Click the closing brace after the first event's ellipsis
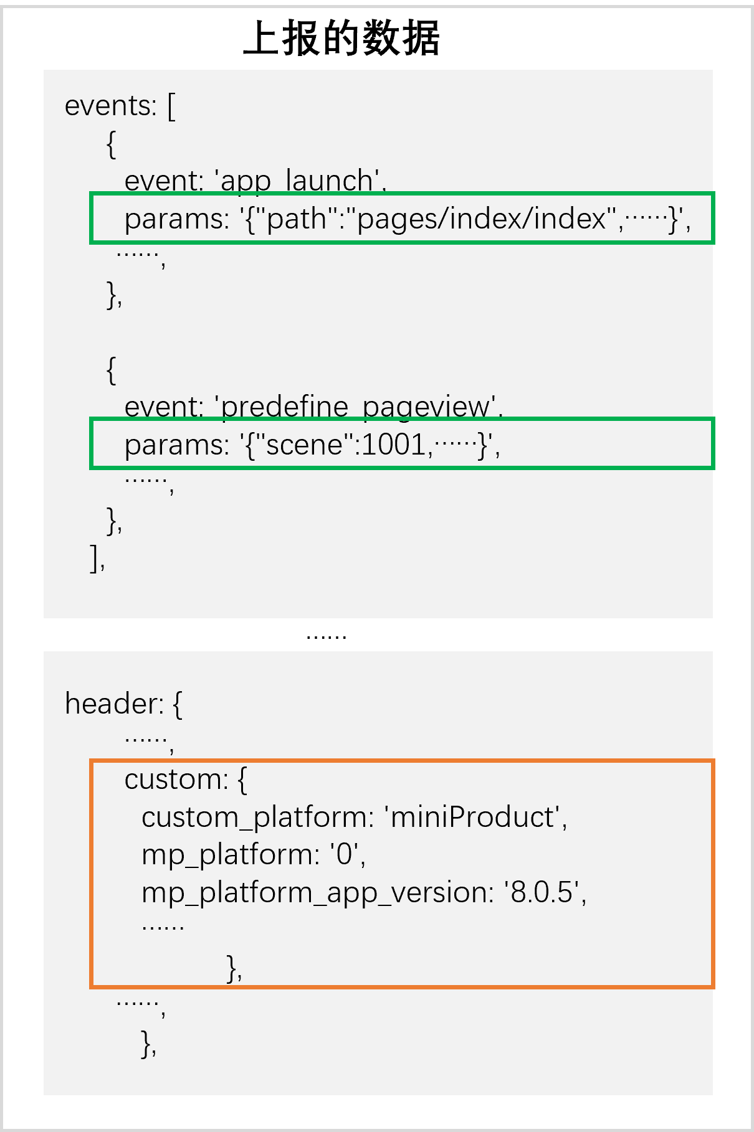The width and height of the screenshot is (754, 1132). (x=114, y=294)
